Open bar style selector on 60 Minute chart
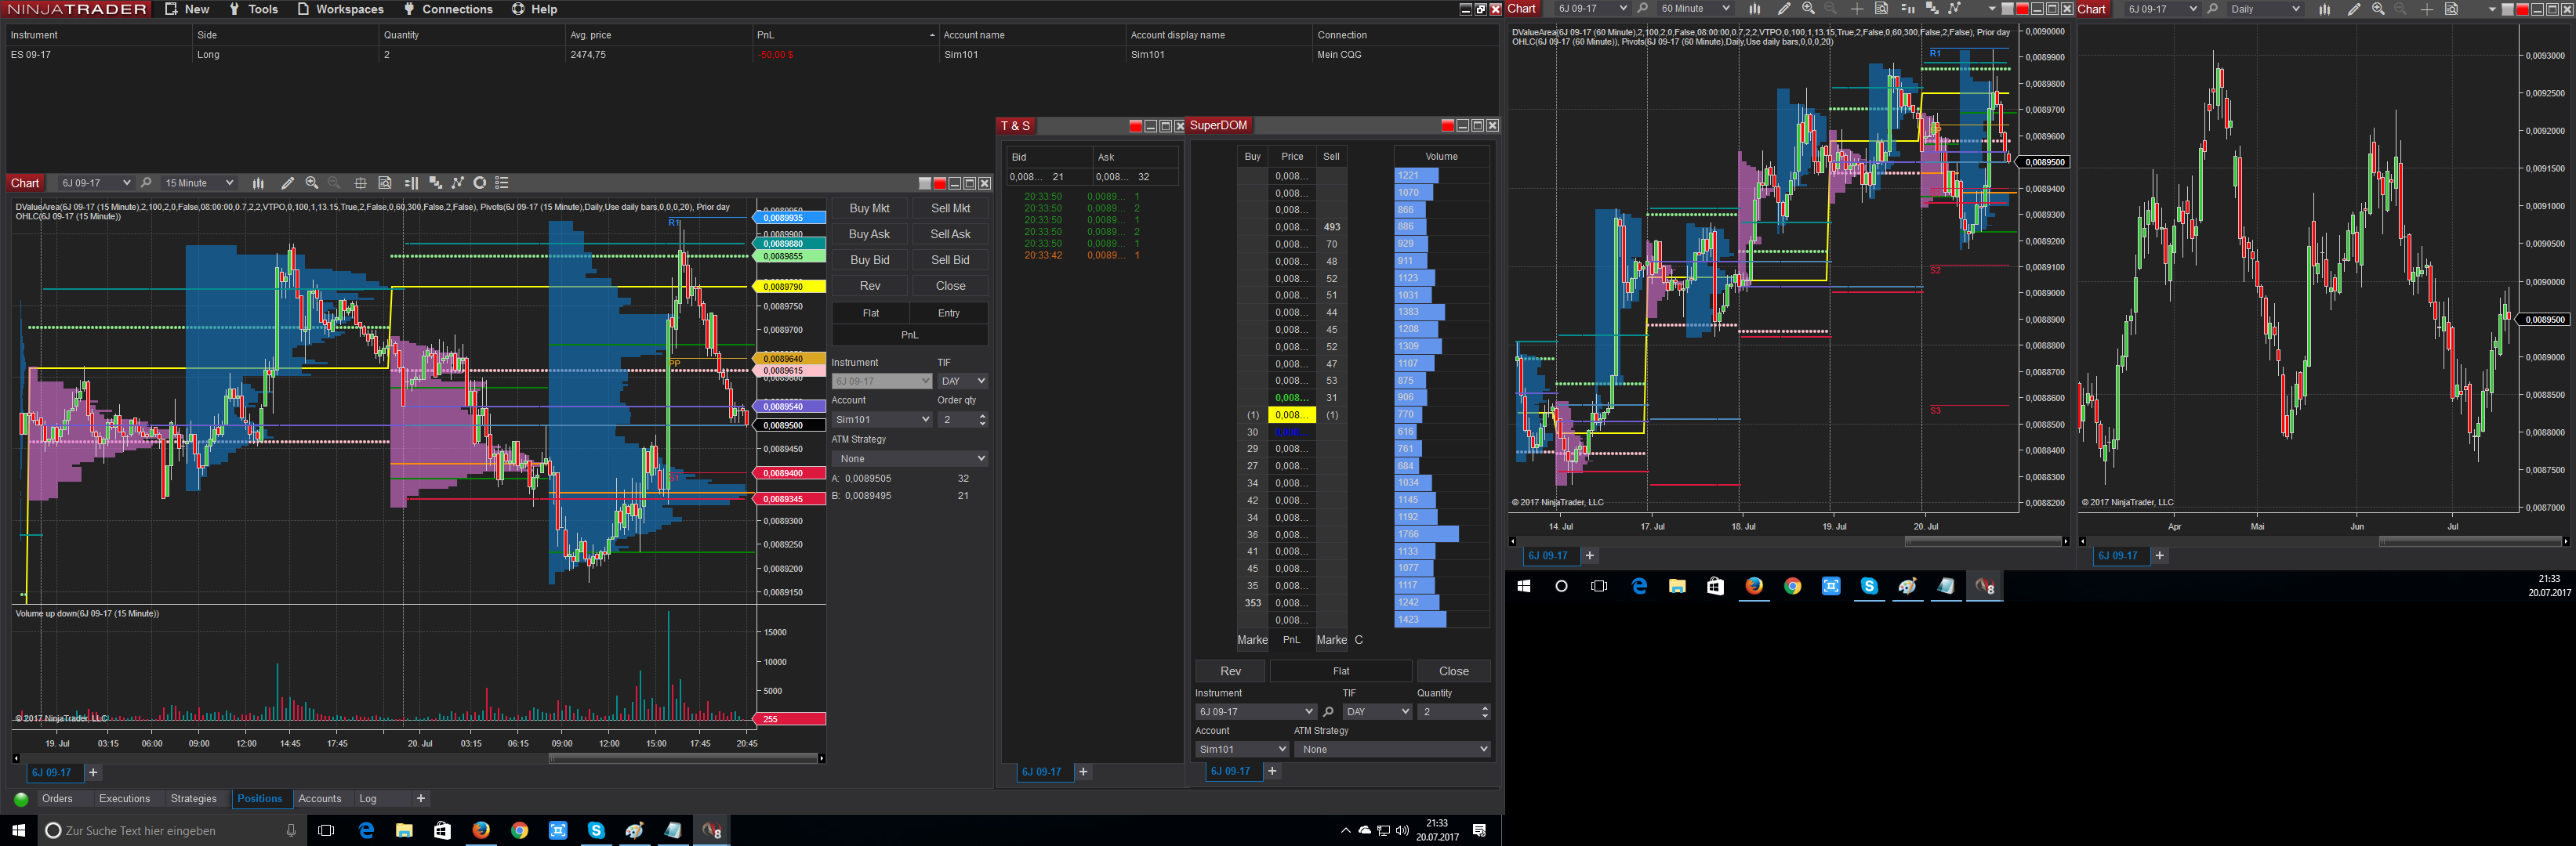Screen dimensions: 2576x846 click(1754, 9)
